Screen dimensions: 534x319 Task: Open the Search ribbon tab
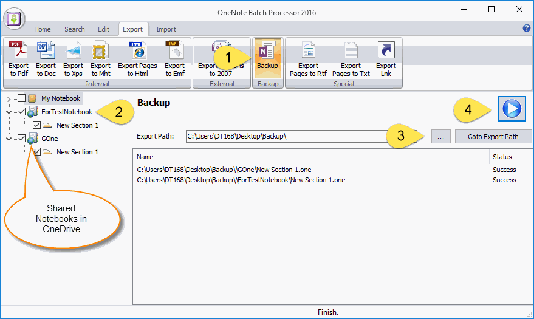click(75, 29)
